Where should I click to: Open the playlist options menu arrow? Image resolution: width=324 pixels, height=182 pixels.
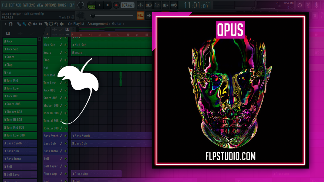pyautogui.click(x=5, y=24)
